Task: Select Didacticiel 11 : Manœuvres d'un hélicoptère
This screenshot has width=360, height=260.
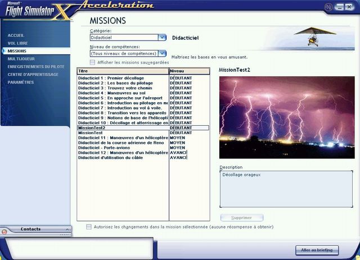Action: (x=143, y=138)
